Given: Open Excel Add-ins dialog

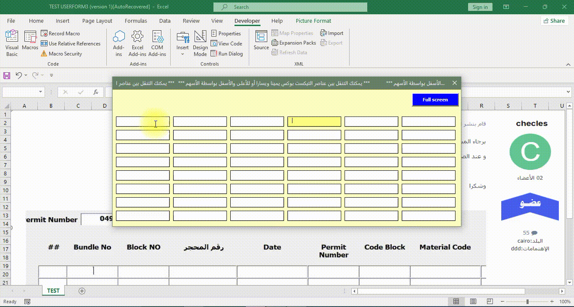Looking at the screenshot, I should point(137,43).
